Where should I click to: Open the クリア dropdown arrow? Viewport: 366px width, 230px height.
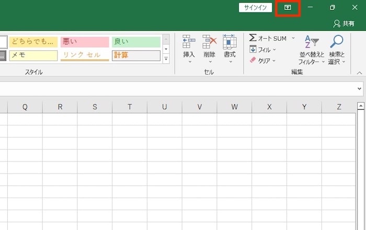coord(274,61)
